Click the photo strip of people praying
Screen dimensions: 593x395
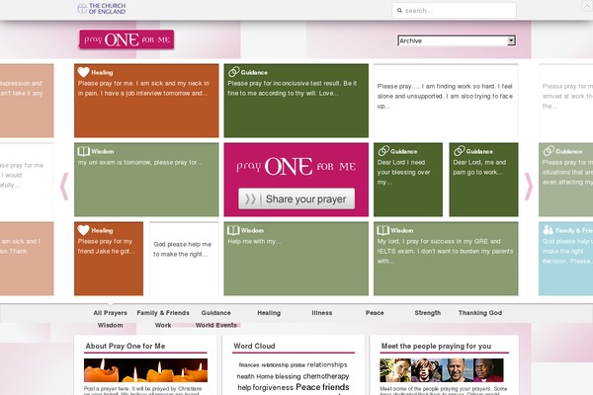click(x=442, y=370)
